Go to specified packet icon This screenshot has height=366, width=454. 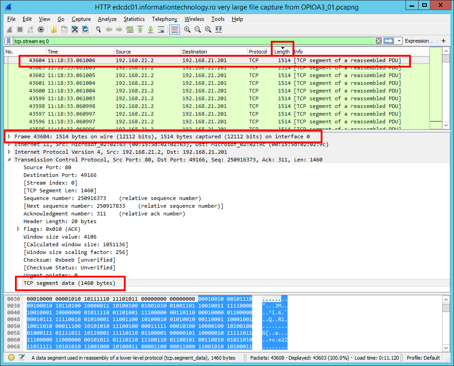coord(130,29)
